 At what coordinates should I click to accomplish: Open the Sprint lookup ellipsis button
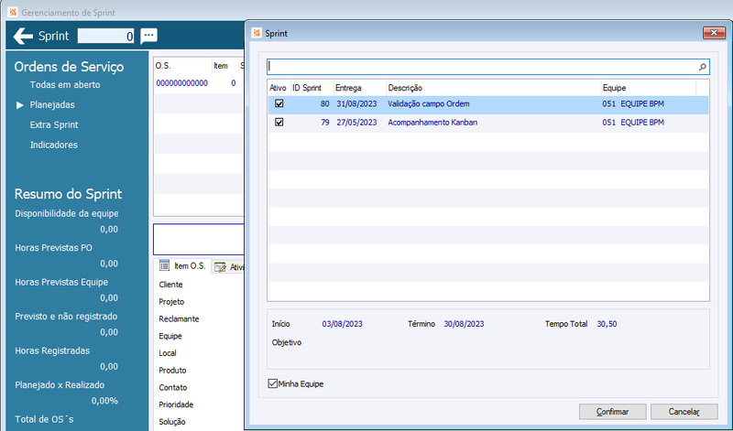coord(148,36)
